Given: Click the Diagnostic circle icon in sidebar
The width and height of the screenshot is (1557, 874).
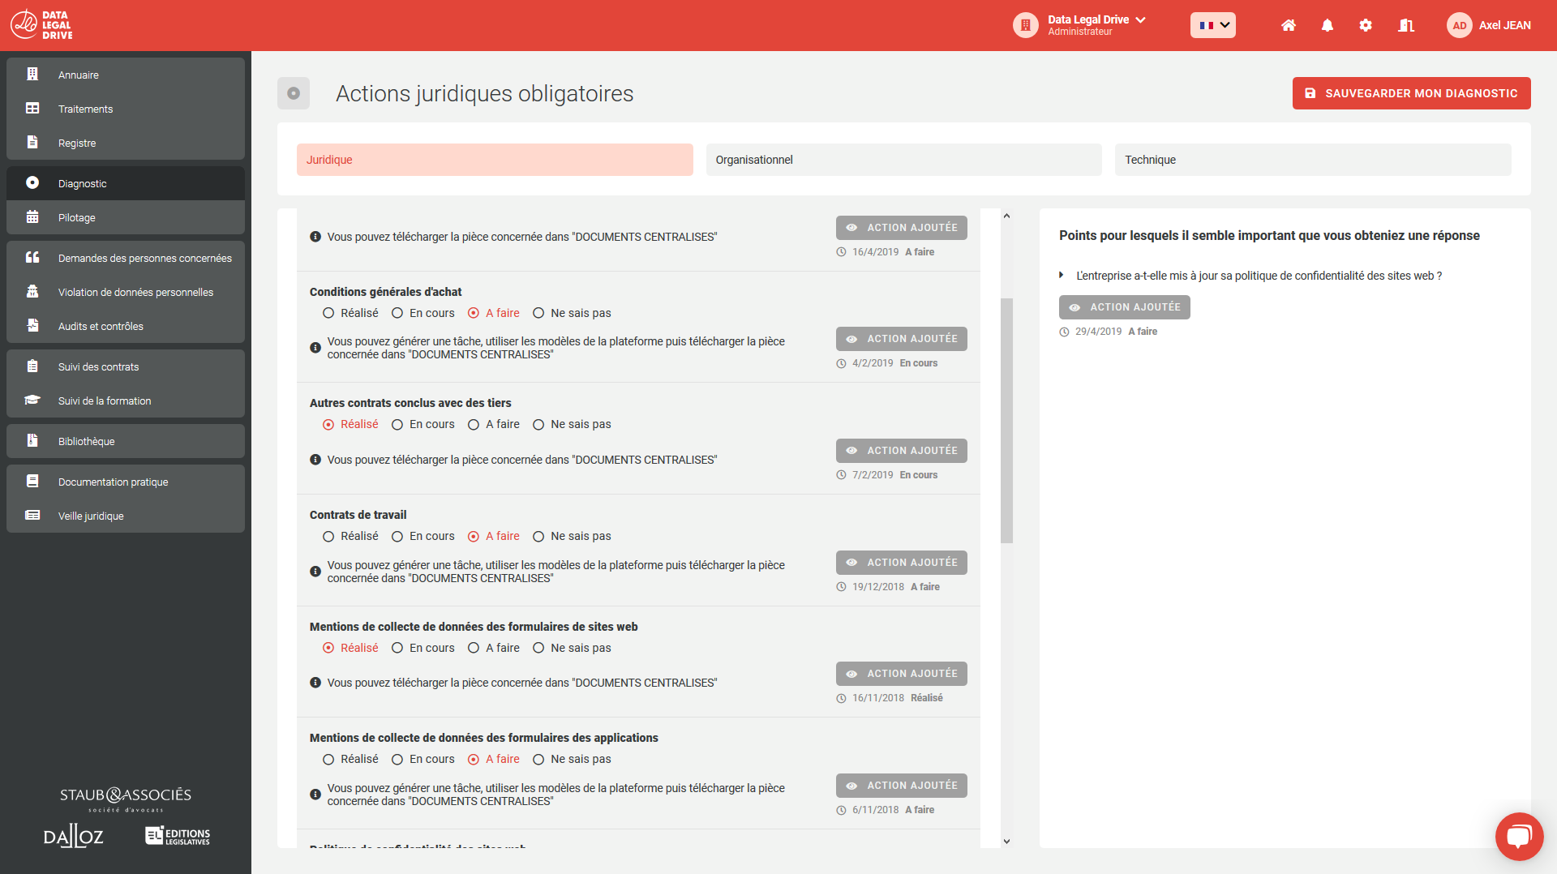Looking at the screenshot, I should [32, 183].
